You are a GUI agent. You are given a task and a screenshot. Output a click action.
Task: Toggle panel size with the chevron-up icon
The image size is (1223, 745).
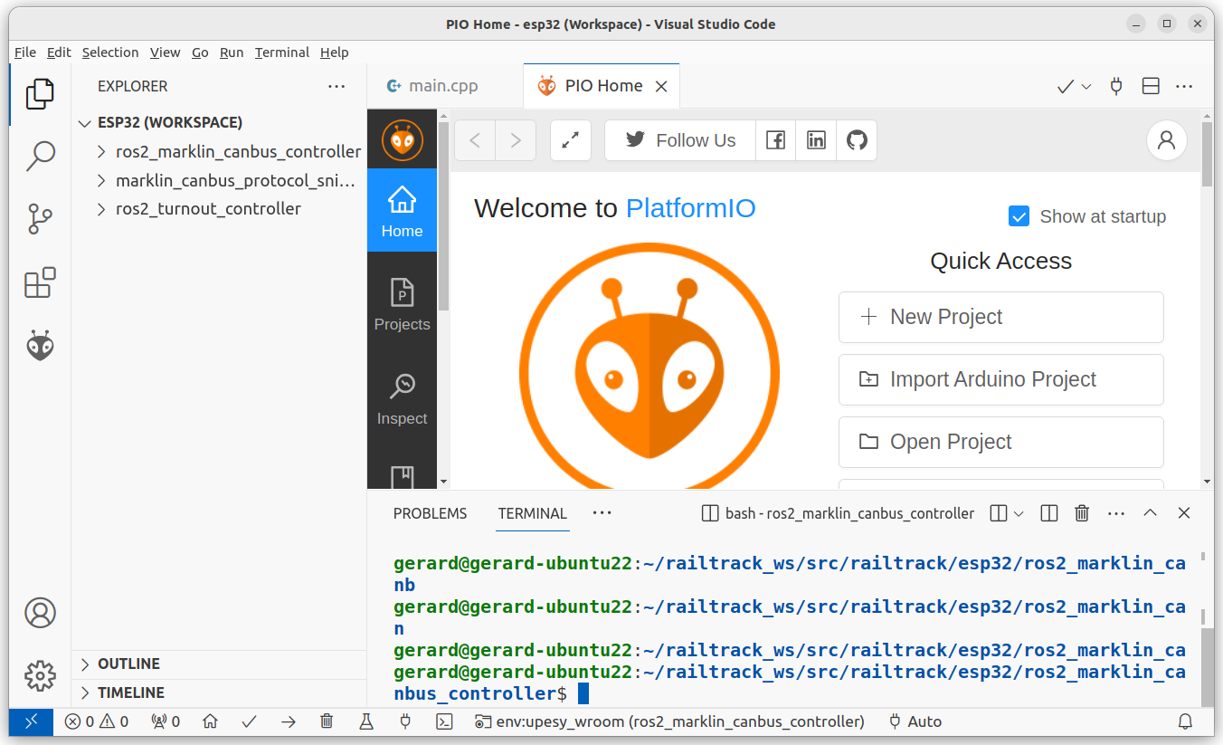[1150, 513]
